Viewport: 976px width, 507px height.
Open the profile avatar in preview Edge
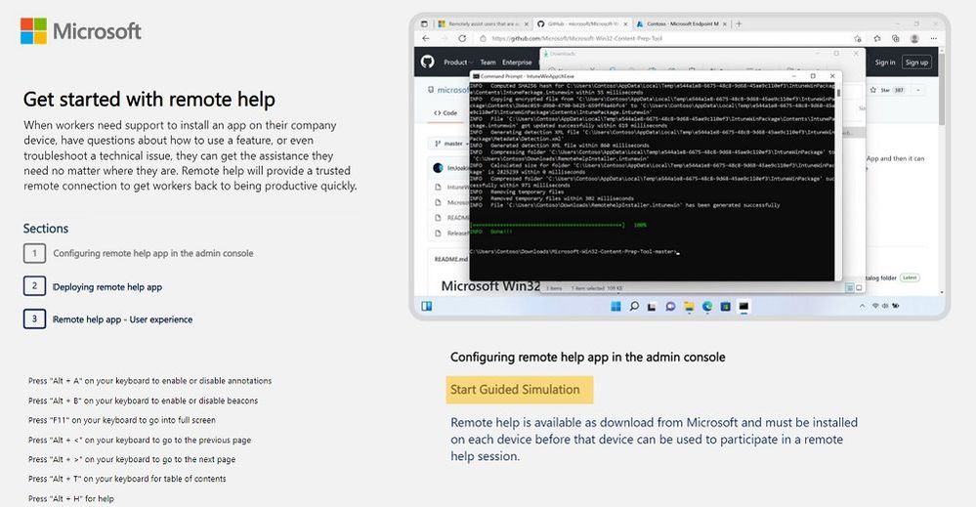point(914,38)
